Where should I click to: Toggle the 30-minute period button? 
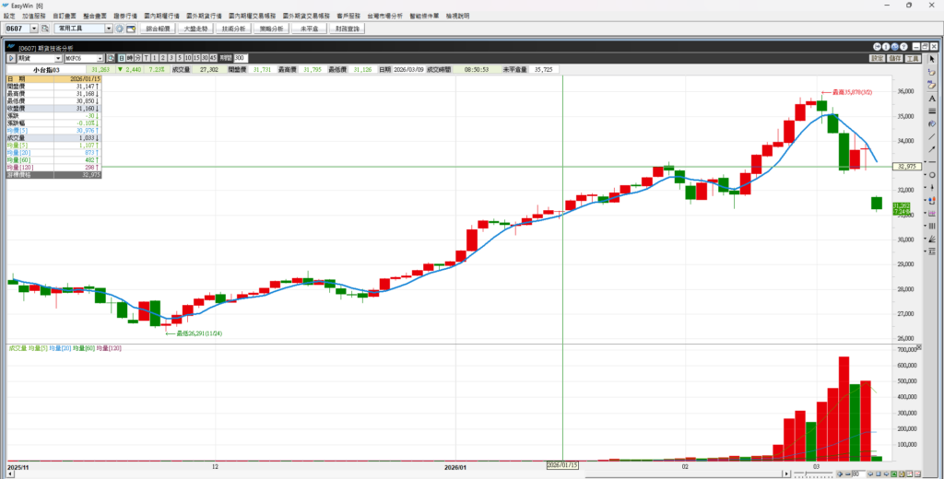203,58
